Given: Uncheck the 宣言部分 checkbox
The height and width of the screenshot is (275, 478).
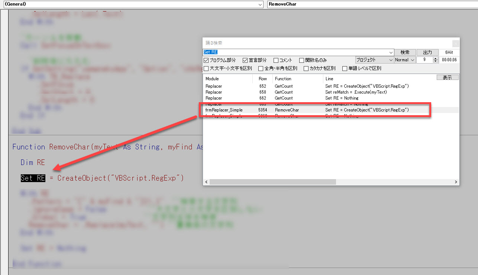Looking at the screenshot, I should pyautogui.click(x=245, y=60).
